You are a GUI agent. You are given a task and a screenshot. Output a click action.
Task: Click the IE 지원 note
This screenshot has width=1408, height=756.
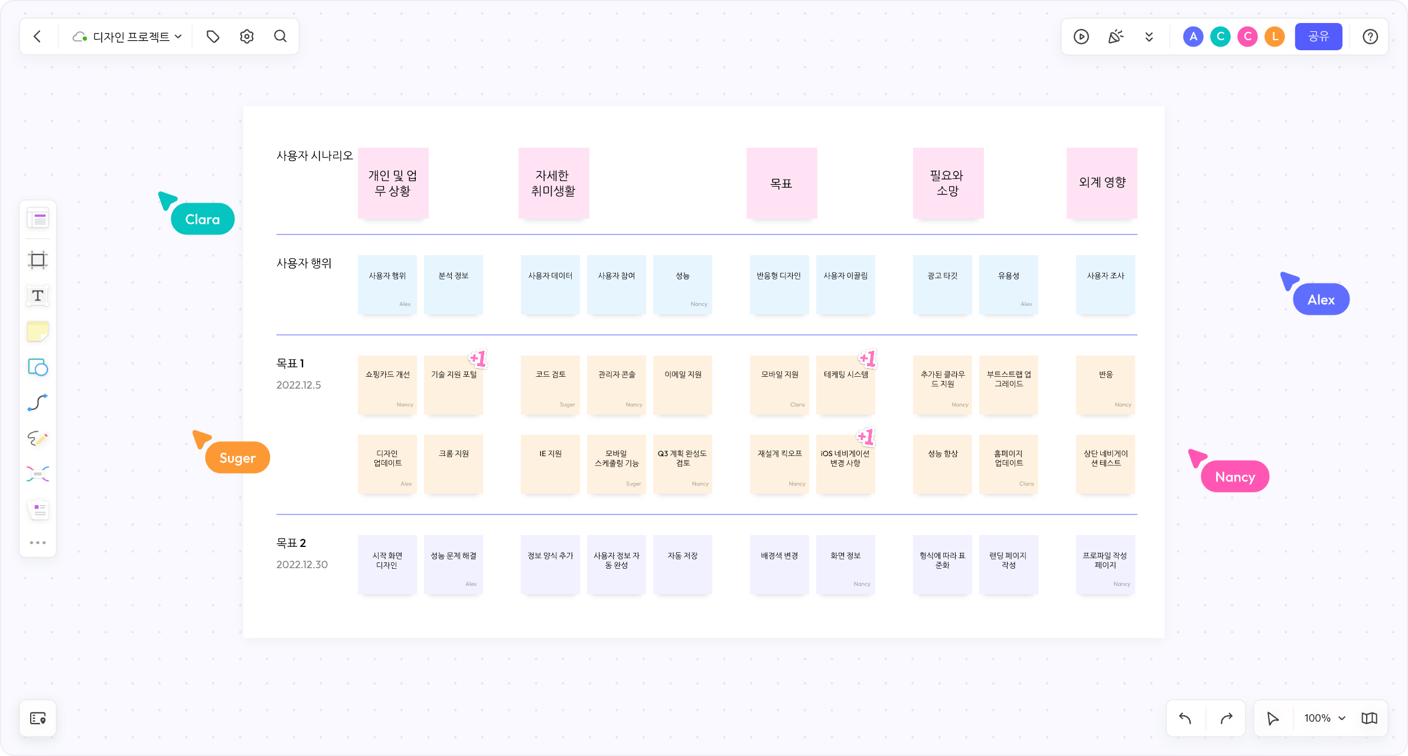550,464
